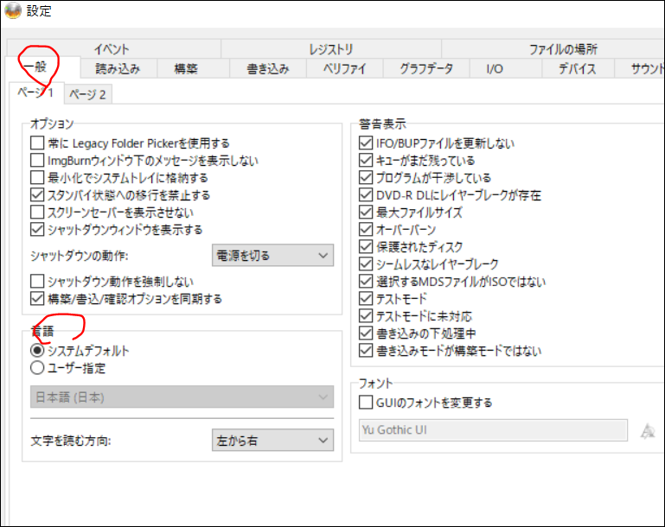The image size is (665, 527).
Task: Open the イベント tab
Action: pos(113,49)
